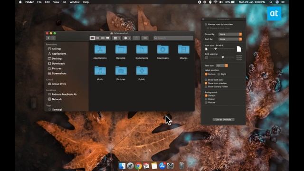Open Finder from the Dock
The height and width of the screenshot is (171, 304).
point(122,166)
